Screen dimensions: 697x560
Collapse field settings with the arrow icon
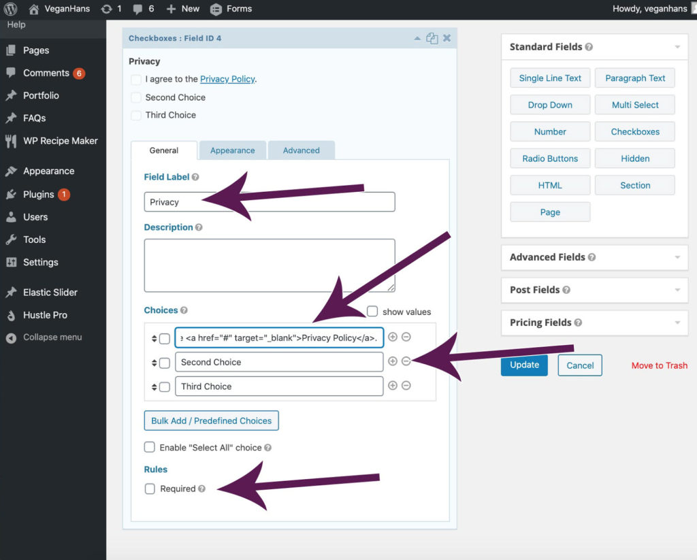[418, 39]
